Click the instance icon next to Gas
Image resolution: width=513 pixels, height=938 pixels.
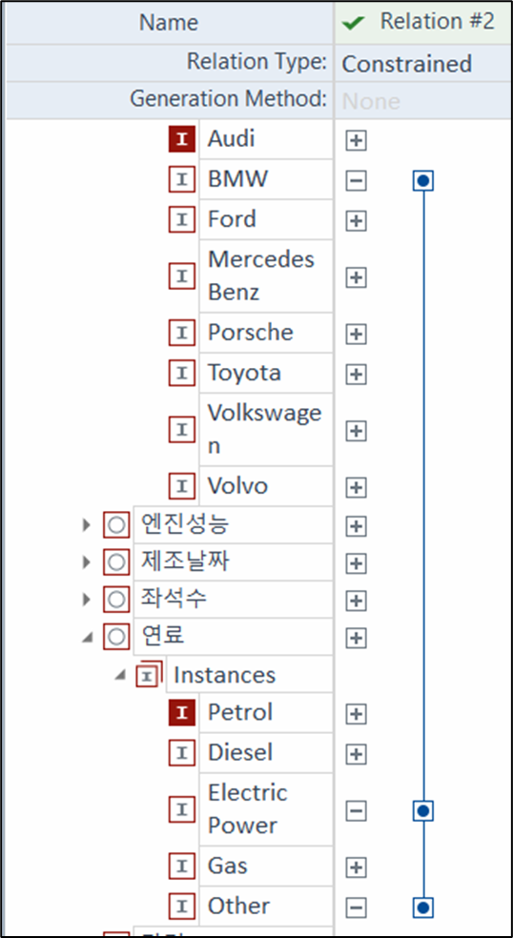182,867
